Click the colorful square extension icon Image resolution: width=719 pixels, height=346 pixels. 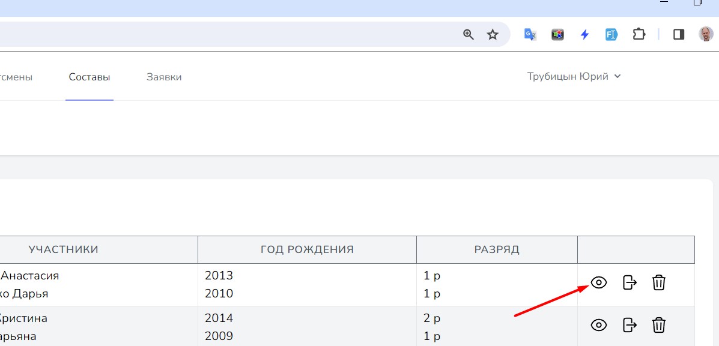557,35
